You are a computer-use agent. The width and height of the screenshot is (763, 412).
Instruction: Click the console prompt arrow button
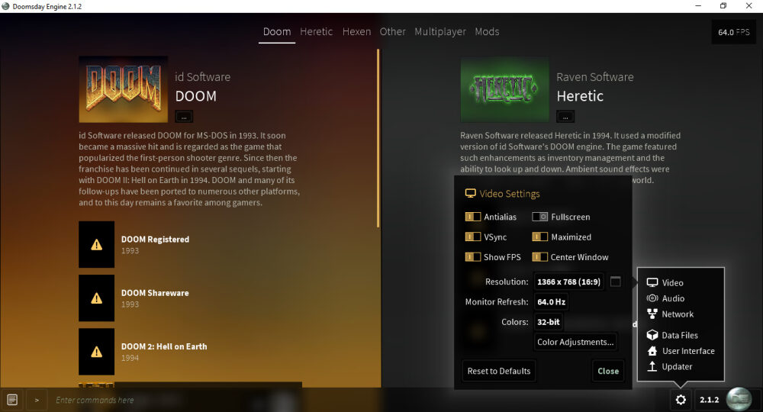(x=37, y=400)
